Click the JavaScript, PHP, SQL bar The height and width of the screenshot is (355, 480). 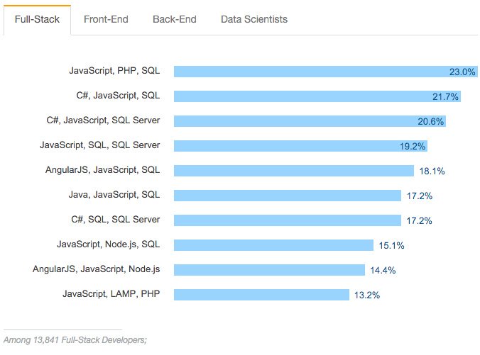326,72
